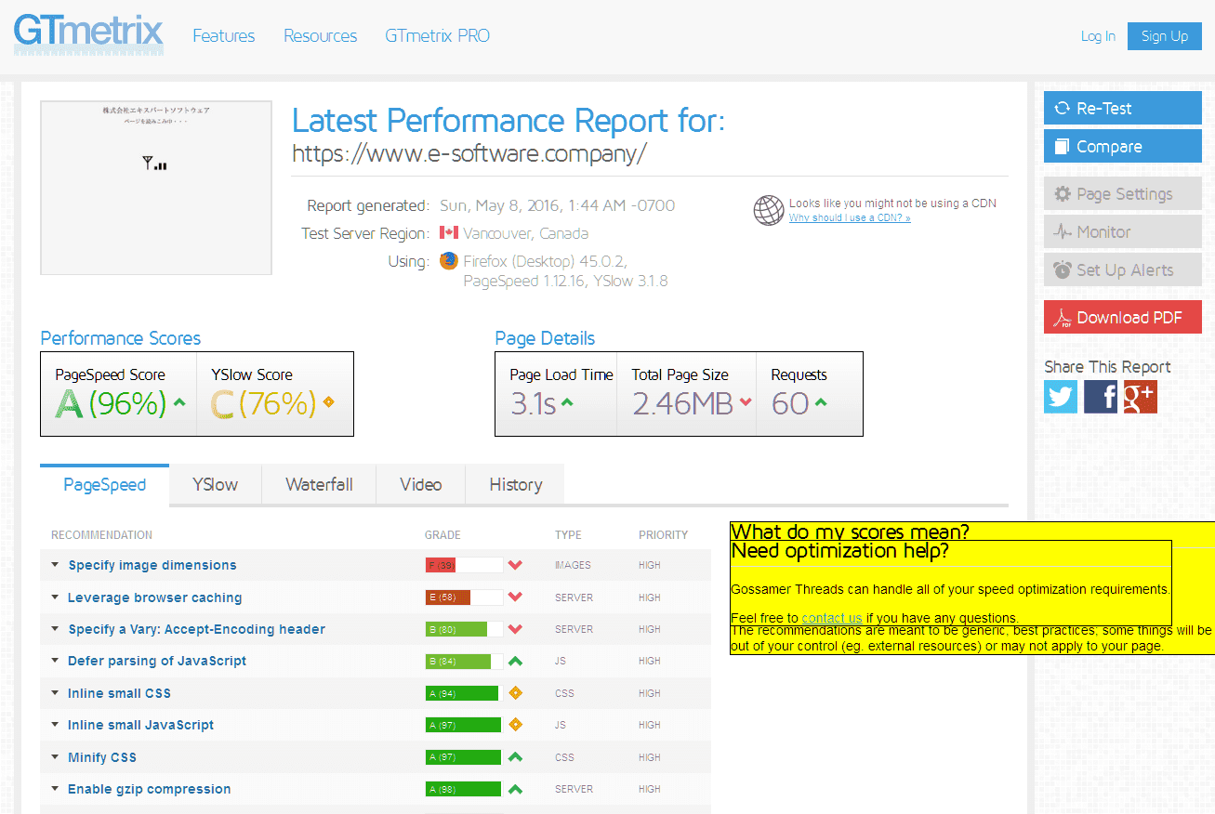
Task: Share report on Twitter icon
Action: [x=1061, y=397]
